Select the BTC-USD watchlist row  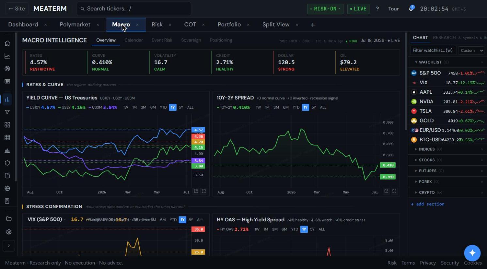[x=447, y=139]
